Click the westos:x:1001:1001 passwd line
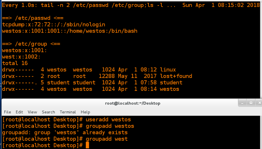The width and height of the screenshot is (262, 149). click(70, 31)
